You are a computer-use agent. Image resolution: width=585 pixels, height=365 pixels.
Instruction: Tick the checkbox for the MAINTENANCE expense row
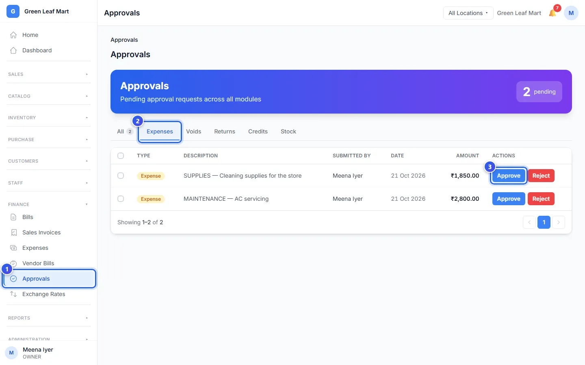click(121, 199)
